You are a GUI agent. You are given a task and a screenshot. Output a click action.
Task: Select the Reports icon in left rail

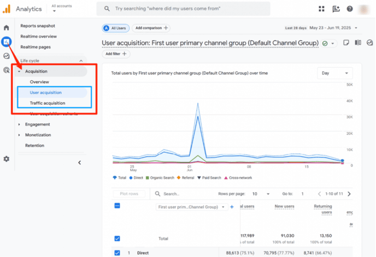[7, 41]
